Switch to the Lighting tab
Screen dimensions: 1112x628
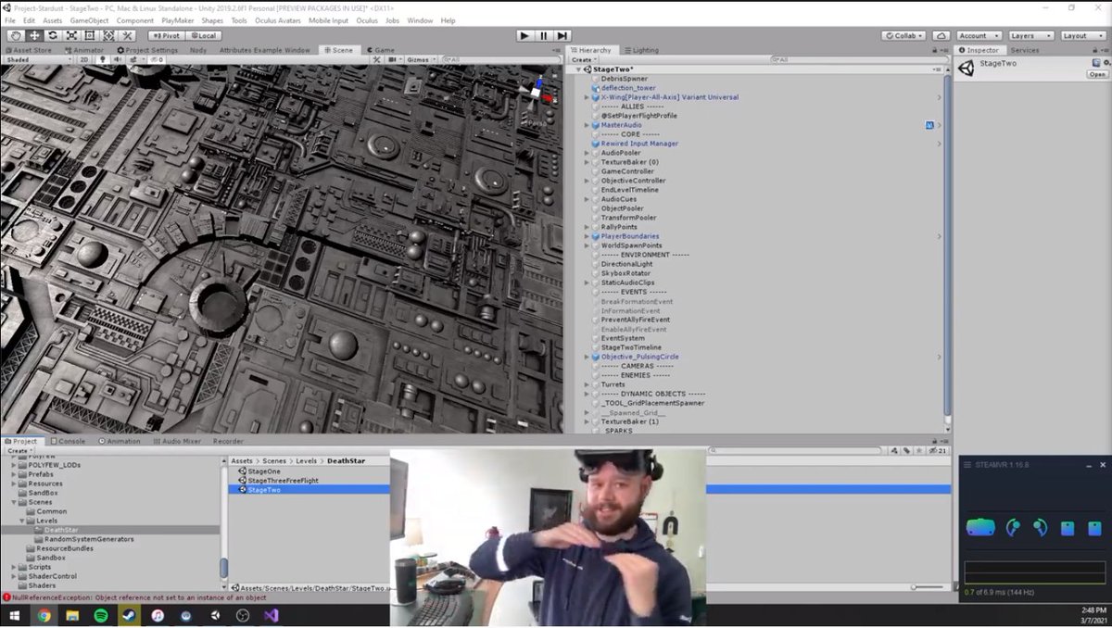coord(641,50)
